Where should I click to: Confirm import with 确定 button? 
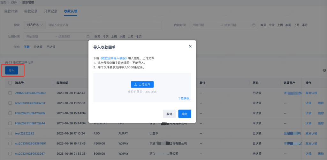[185, 114]
